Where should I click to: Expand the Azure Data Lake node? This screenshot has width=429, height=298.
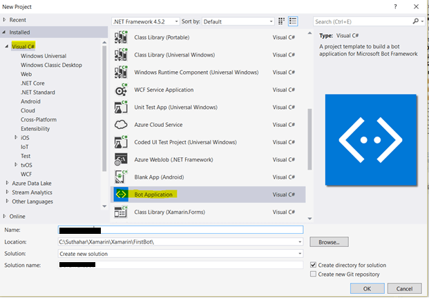point(7,183)
